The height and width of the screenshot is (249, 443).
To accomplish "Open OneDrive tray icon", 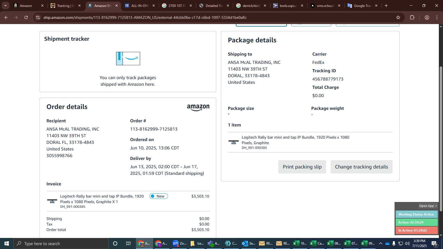I will point(387,243).
